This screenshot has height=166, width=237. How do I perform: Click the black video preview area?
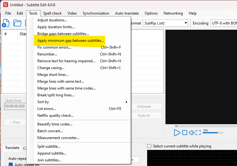[x=201, y=77]
